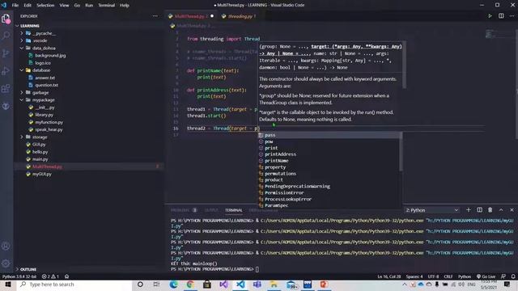Open the Accounts icon in activity bar
Screen dimensions: 518x291
click(6, 246)
